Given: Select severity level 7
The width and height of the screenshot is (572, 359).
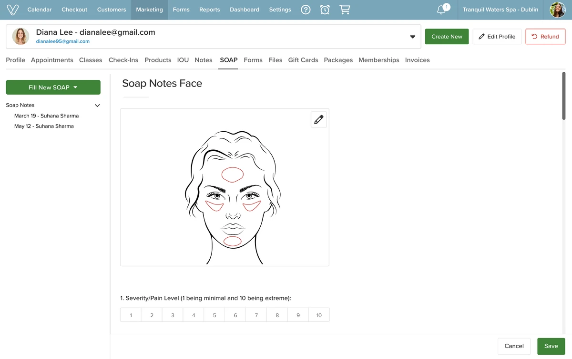Looking at the screenshot, I should [256, 315].
